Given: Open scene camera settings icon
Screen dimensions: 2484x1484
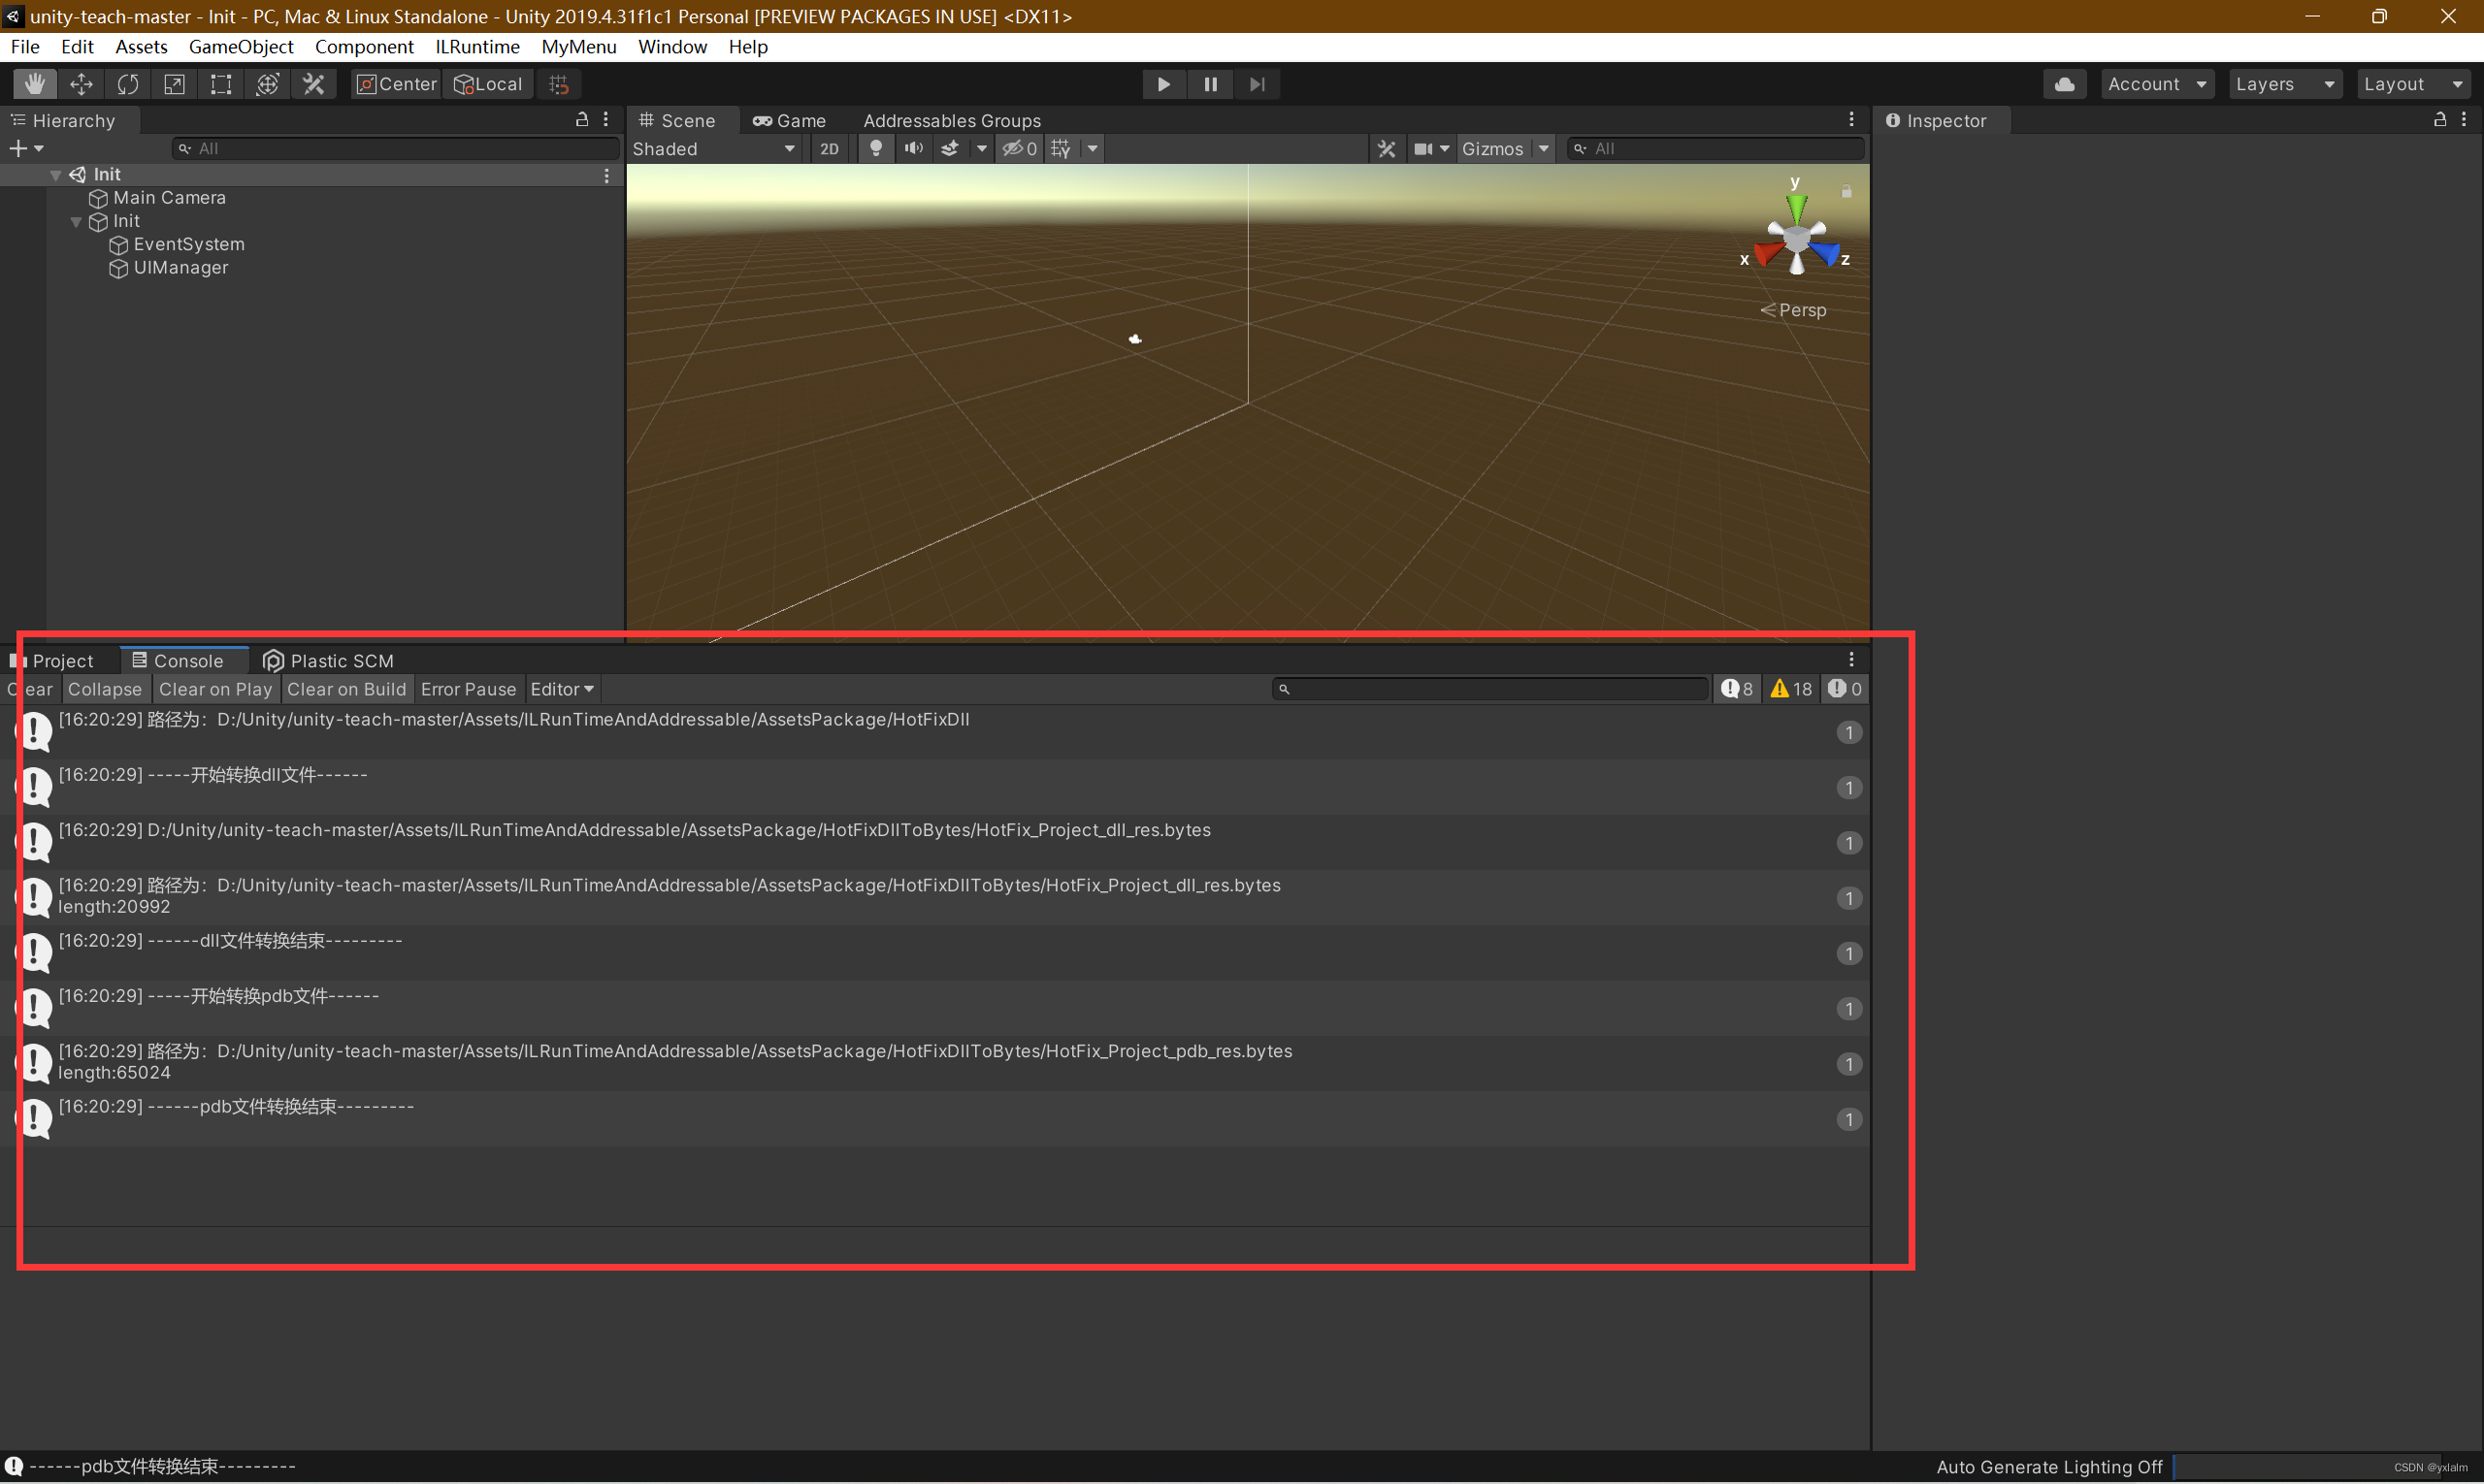Looking at the screenshot, I should (x=1422, y=148).
